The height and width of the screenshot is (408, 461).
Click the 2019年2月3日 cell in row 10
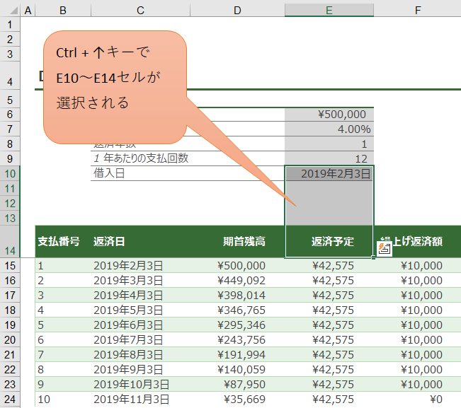coord(329,173)
